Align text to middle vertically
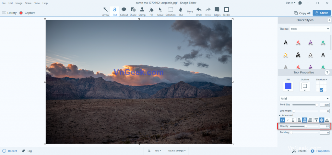 pyautogui.click(x=322, y=120)
